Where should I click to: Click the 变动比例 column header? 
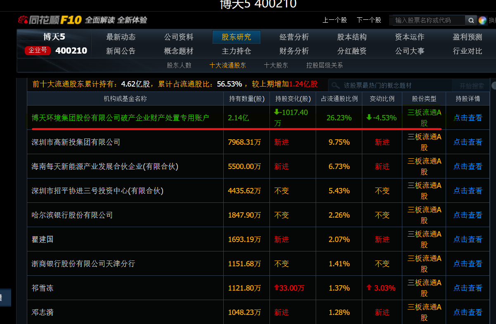tap(382, 99)
